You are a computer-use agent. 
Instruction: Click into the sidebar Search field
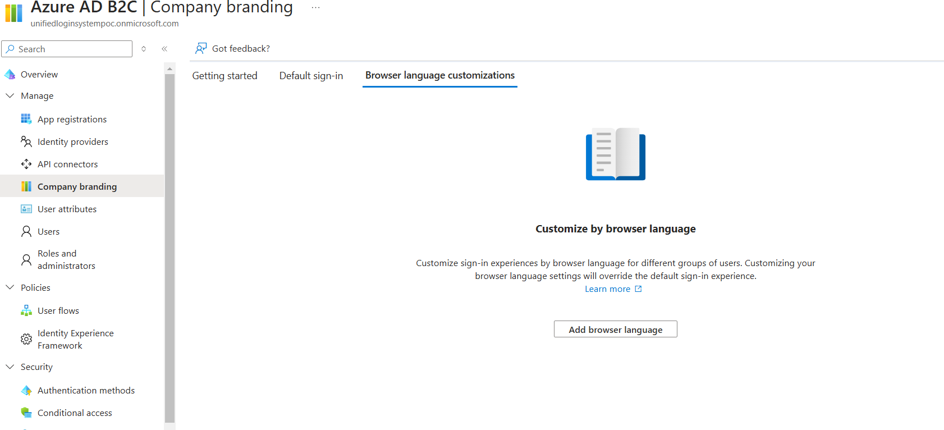pyautogui.click(x=67, y=49)
